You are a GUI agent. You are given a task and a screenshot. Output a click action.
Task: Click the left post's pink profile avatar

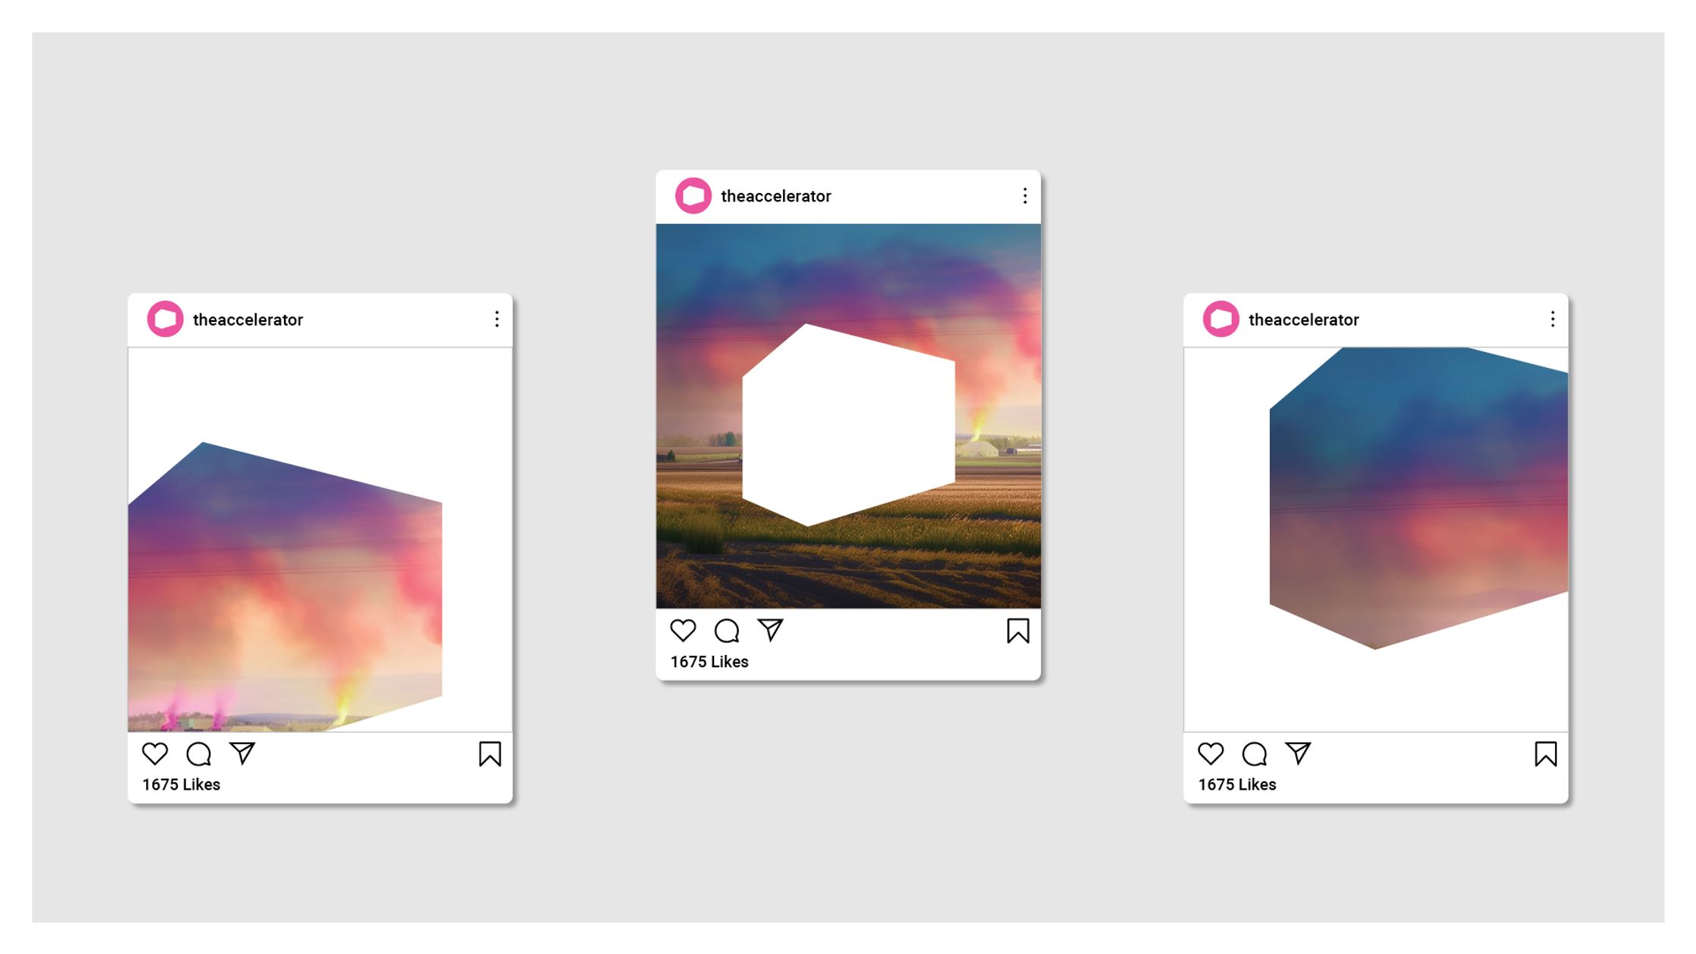[165, 319]
